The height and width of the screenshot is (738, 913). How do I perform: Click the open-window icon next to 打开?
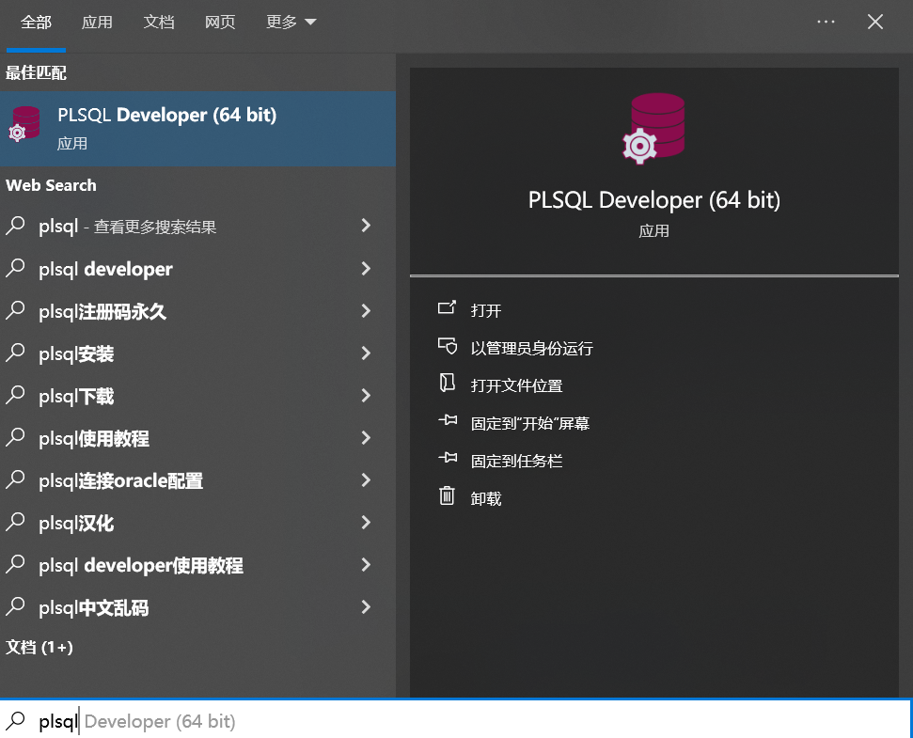pyautogui.click(x=448, y=307)
